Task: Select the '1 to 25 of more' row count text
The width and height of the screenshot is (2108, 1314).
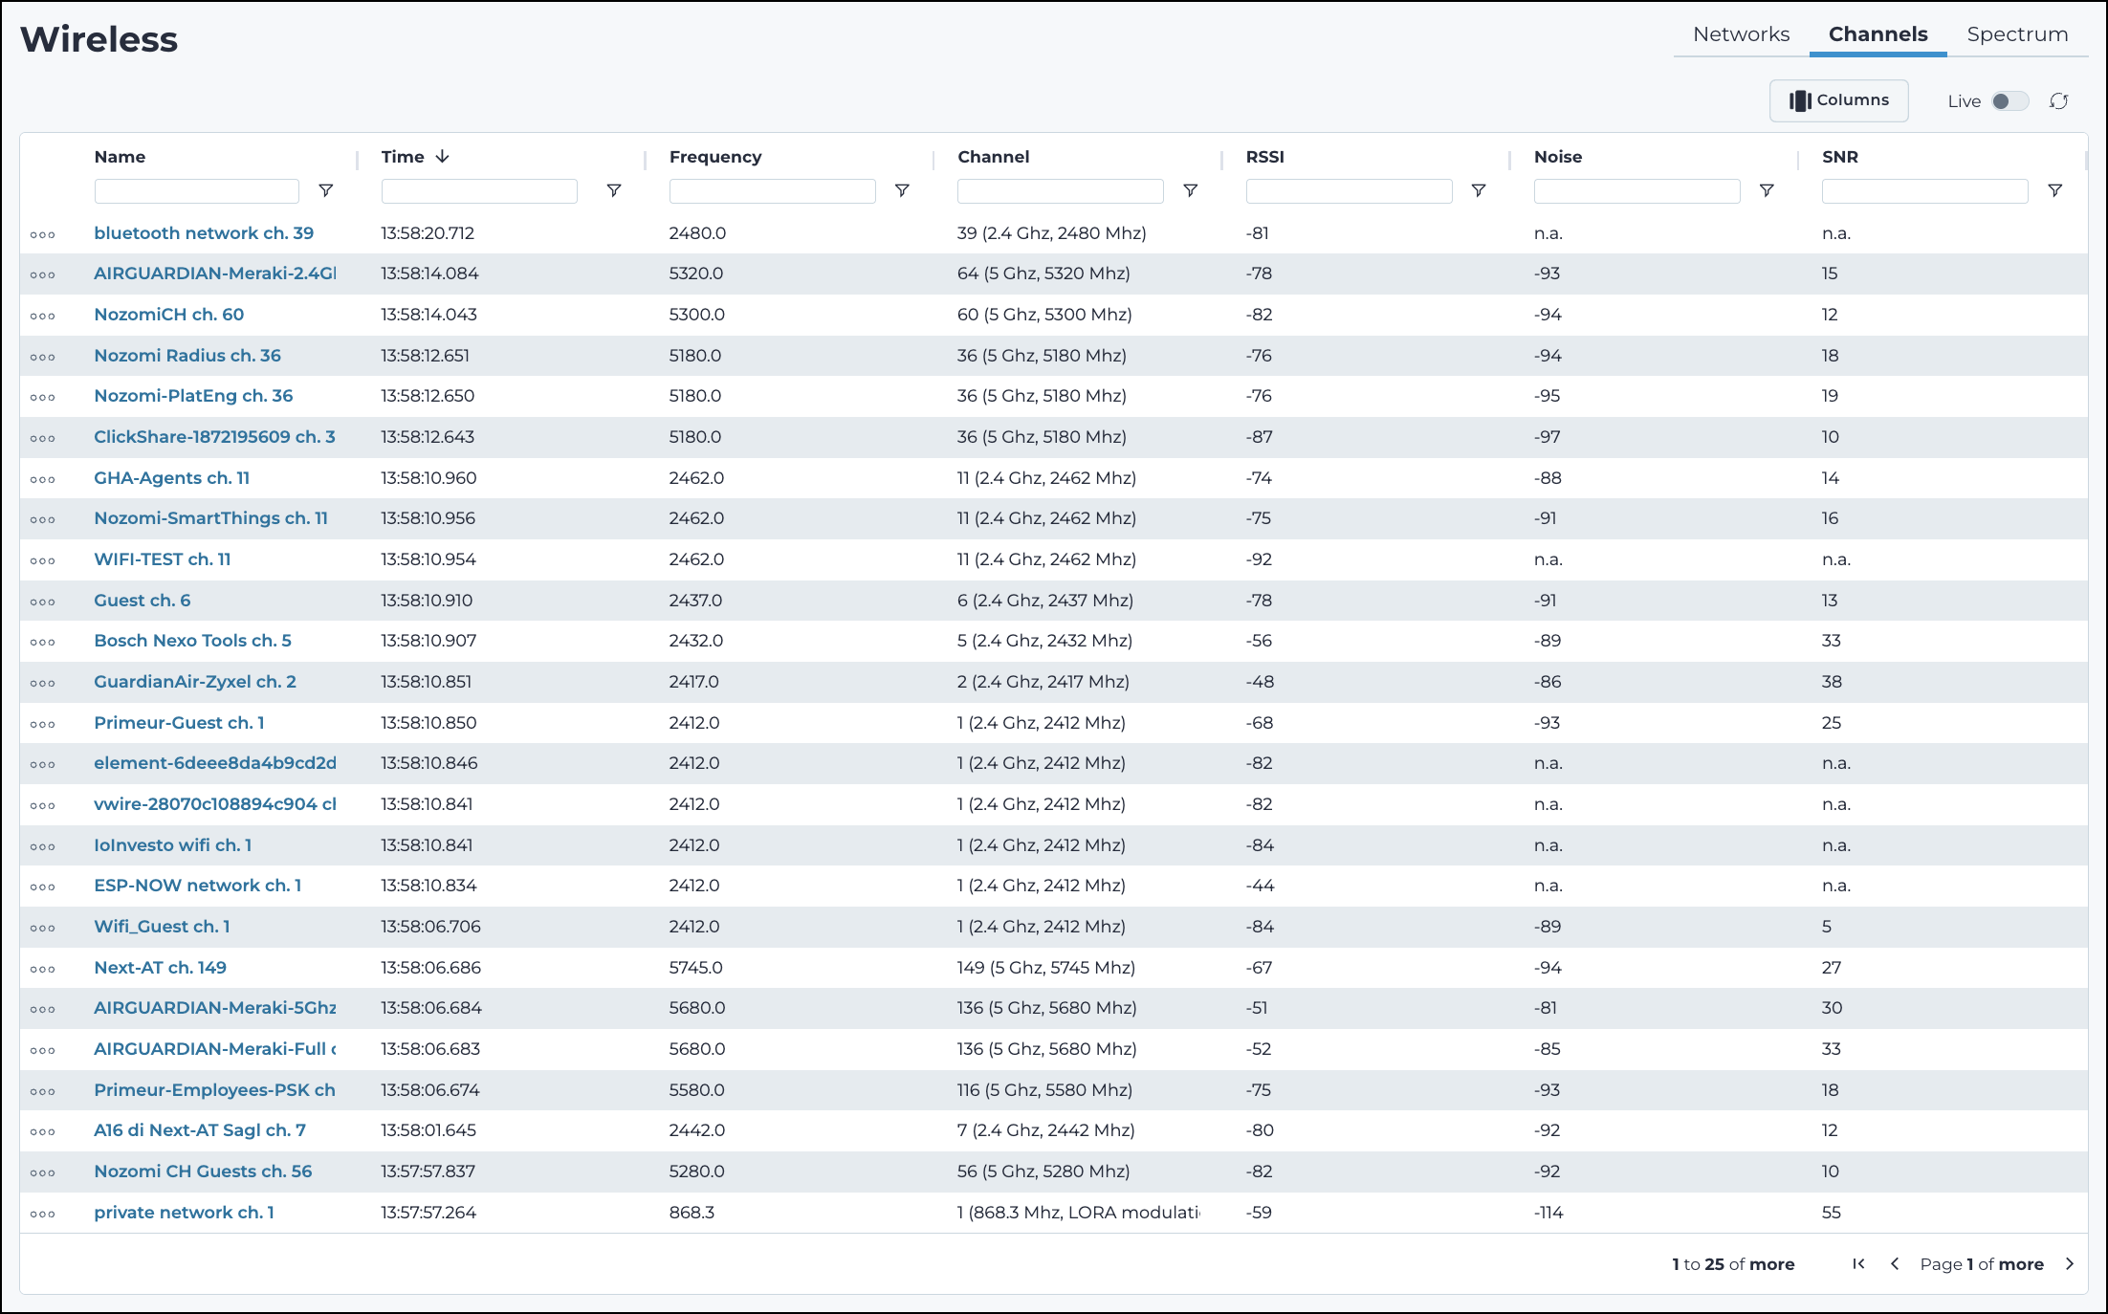Action: [1733, 1264]
